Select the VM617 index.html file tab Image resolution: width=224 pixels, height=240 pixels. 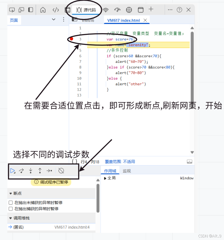[124, 20]
